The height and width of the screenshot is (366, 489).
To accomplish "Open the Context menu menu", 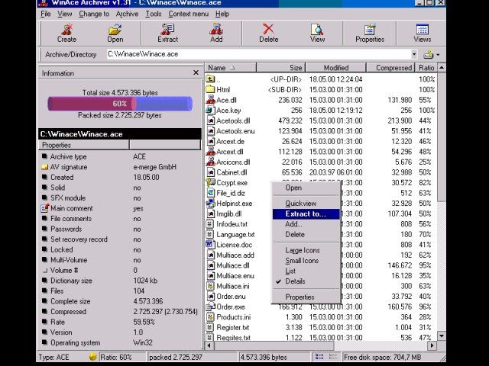I will [x=189, y=14].
